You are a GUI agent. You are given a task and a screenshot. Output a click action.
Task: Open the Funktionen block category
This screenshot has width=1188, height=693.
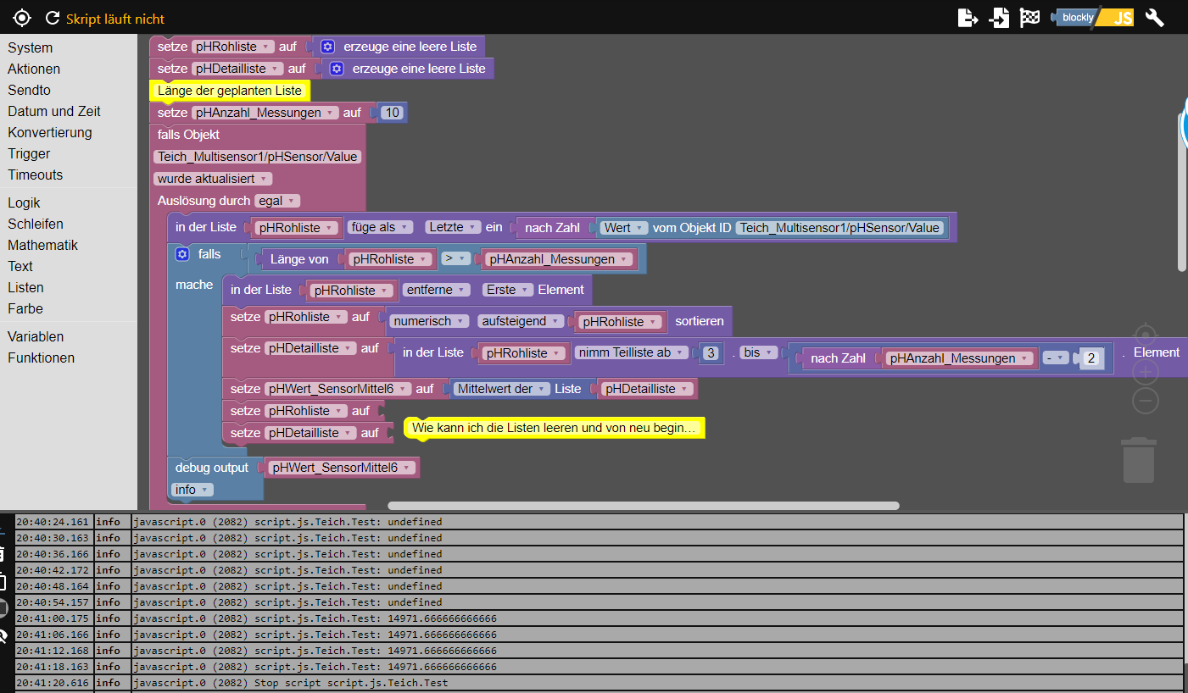pyautogui.click(x=42, y=358)
